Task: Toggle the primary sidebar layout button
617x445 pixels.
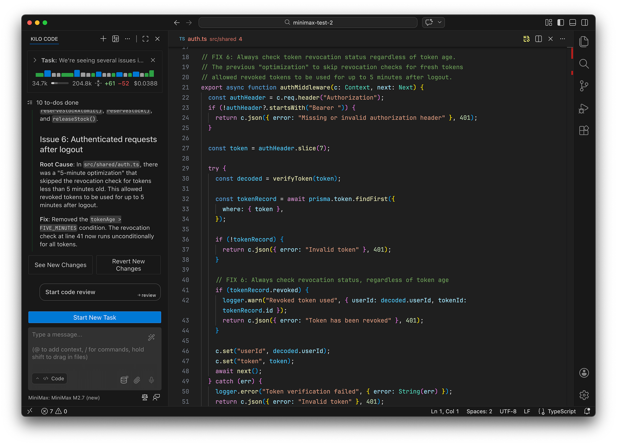Action: (560, 23)
